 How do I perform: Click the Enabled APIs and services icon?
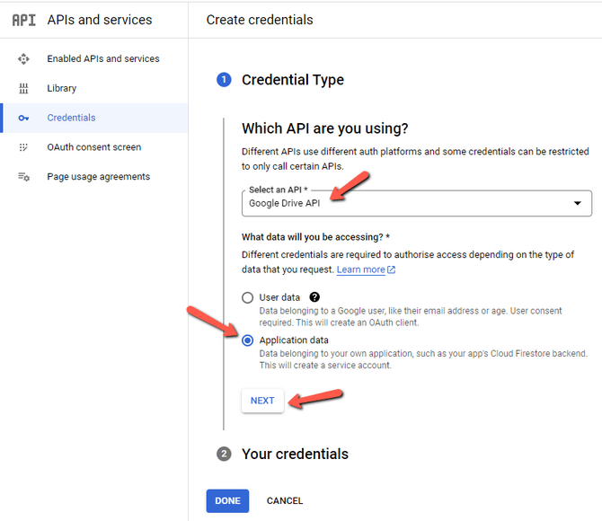tap(23, 58)
